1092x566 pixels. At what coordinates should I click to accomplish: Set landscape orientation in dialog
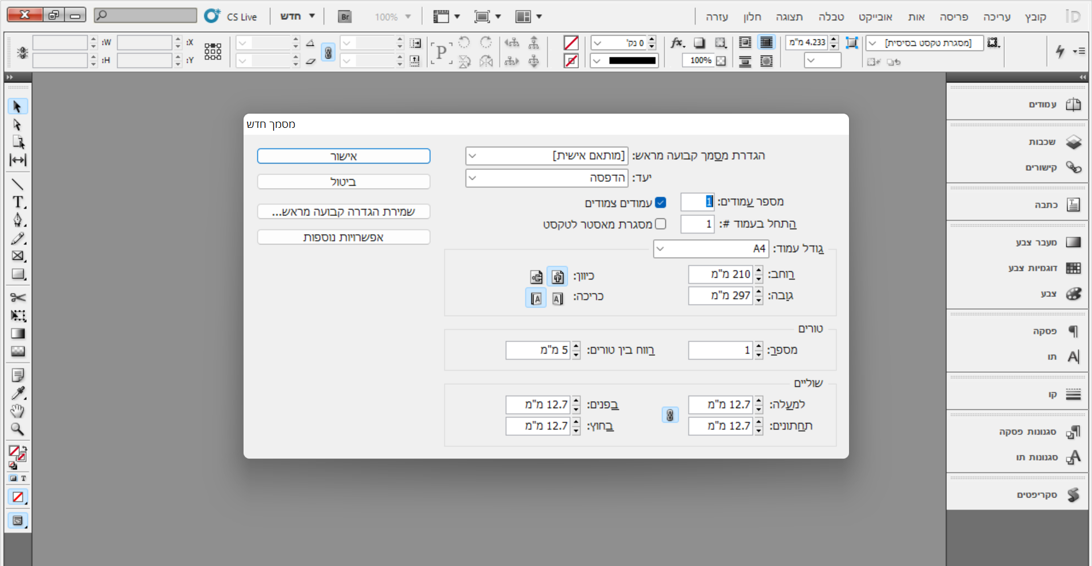[536, 277]
